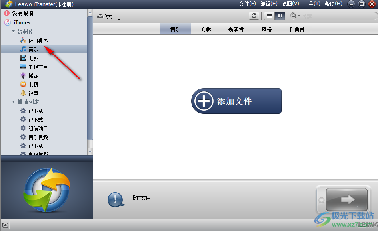
Task: Click the gear icon beside 音乐视频
Action: (23, 137)
